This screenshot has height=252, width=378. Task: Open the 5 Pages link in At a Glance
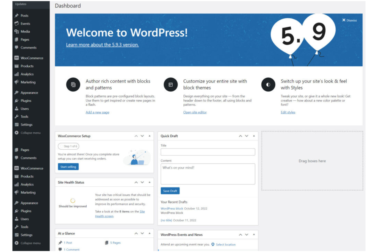tap(115, 243)
